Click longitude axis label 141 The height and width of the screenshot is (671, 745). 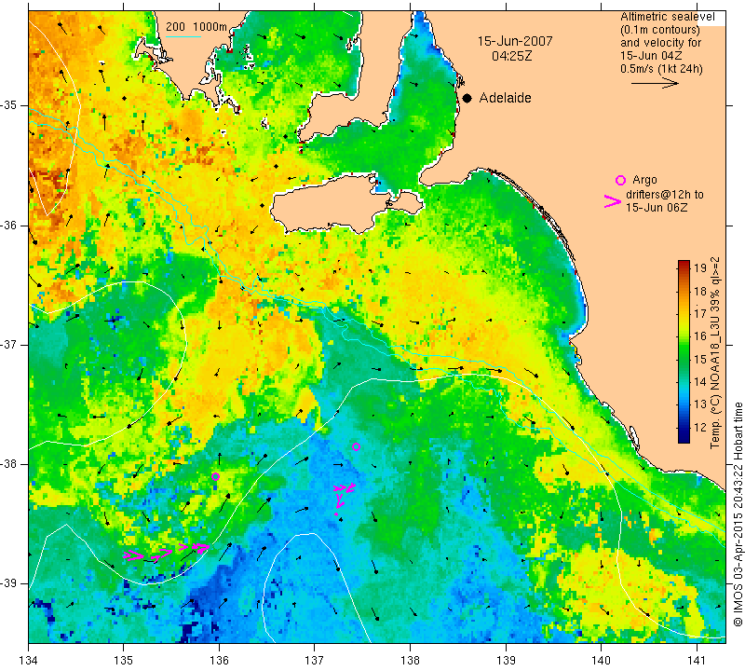(x=697, y=661)
